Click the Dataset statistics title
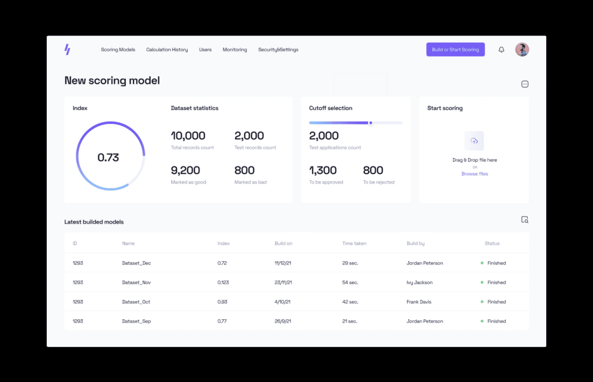This screenshot has width=593, height=382. 195,108
